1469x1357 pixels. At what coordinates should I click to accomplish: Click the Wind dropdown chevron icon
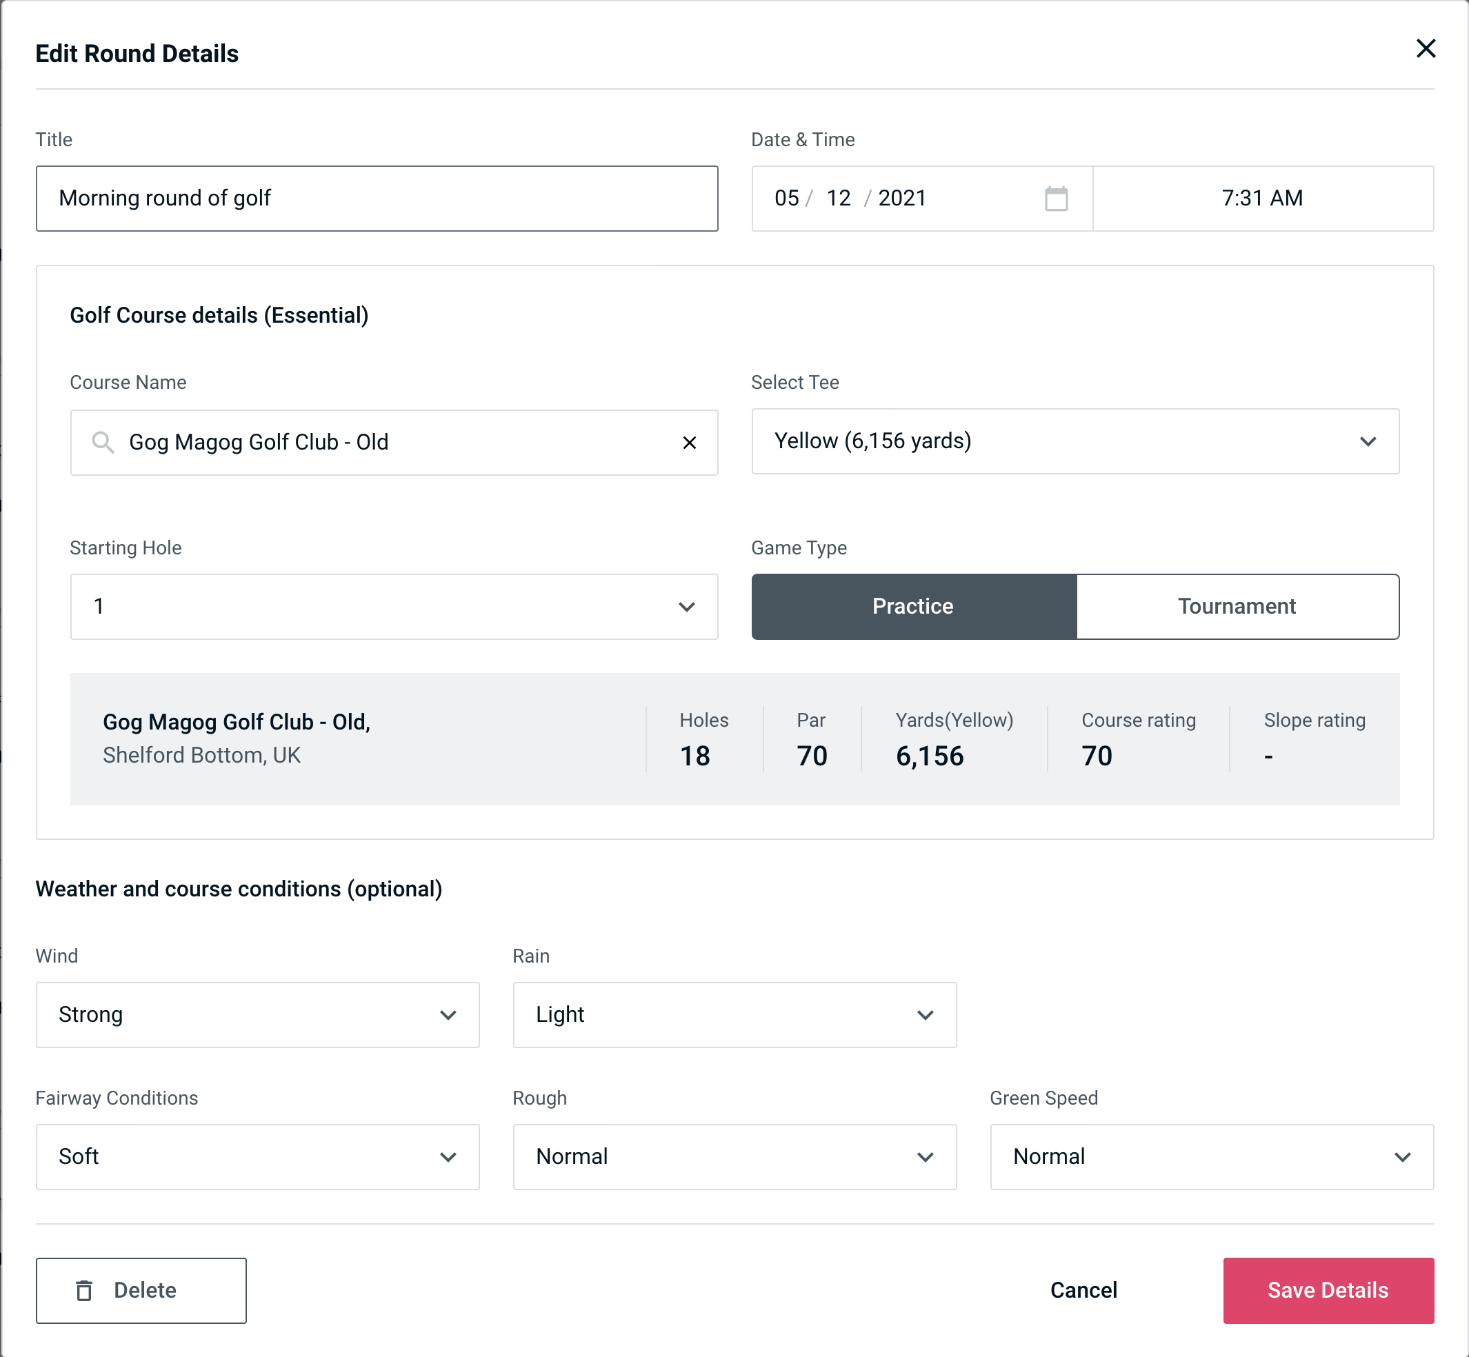click(448, 1014)
